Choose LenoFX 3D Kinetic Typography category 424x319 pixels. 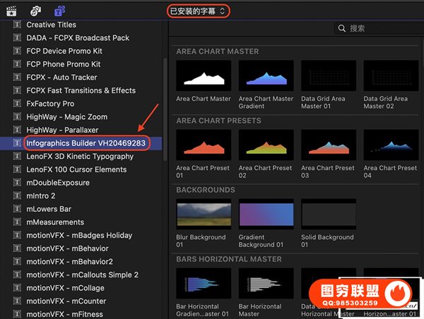[x=80, y=156]
